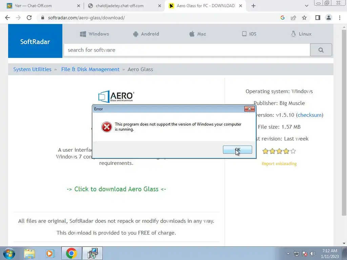The height and width of the screenshot is (260, 347).
Task: Open the File & Disk Management breadcrumb
Action: [90, 69]
